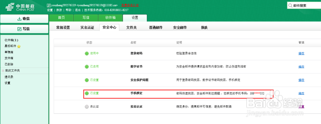The image size is (321, 124).
Task: Switch to the 换肤 sub-tab
Action: click(x=204, y=28)
